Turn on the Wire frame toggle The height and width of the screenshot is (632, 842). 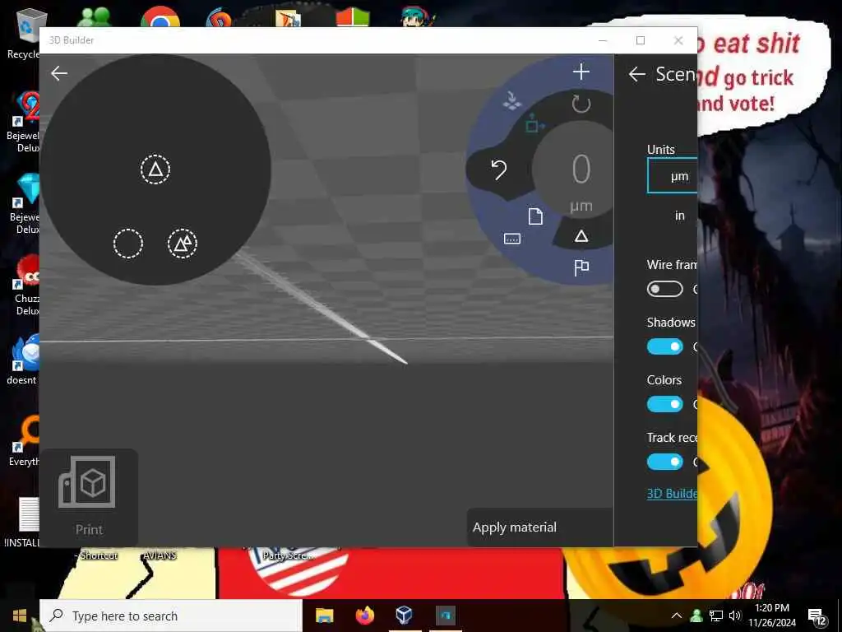click(664, 289)
